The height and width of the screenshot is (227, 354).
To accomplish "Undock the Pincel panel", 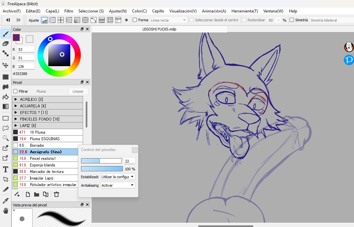I will click(82, 82).
